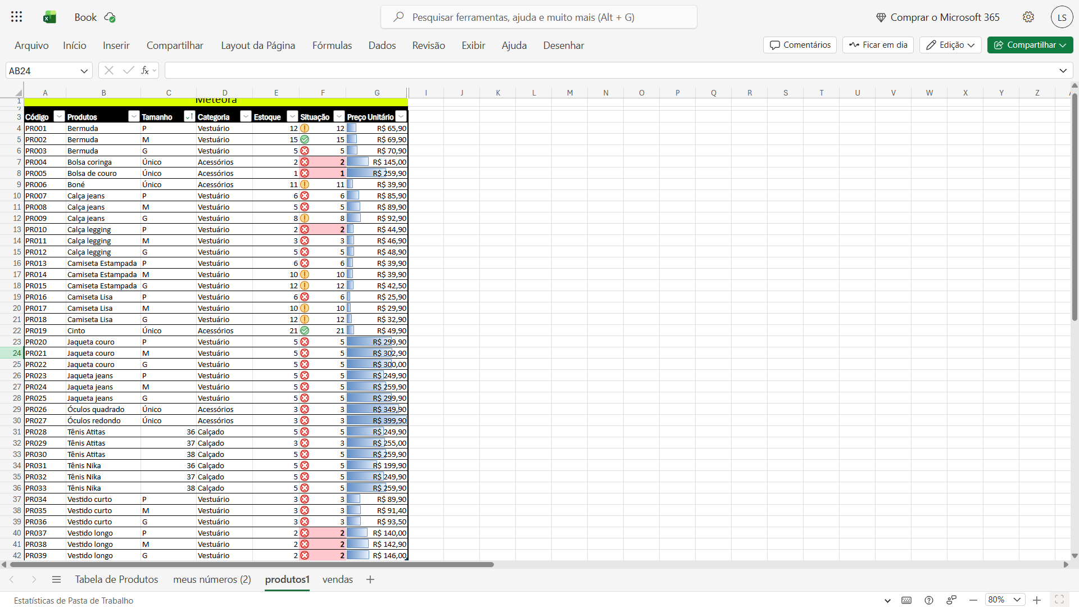Select cell with R$ 399,90 price
Screen dimensions: 1079x607
click(x=377, y=420)
